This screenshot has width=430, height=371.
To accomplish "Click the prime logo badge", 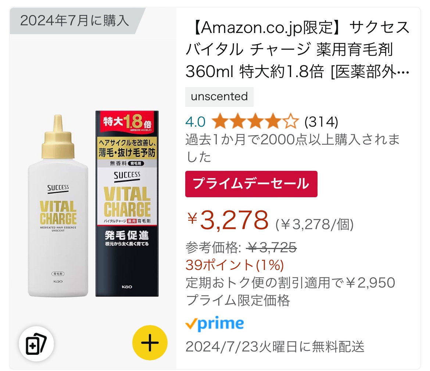I will [215, 323].
